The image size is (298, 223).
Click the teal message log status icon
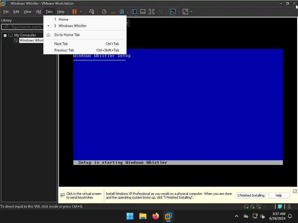(x=280, y=206)
